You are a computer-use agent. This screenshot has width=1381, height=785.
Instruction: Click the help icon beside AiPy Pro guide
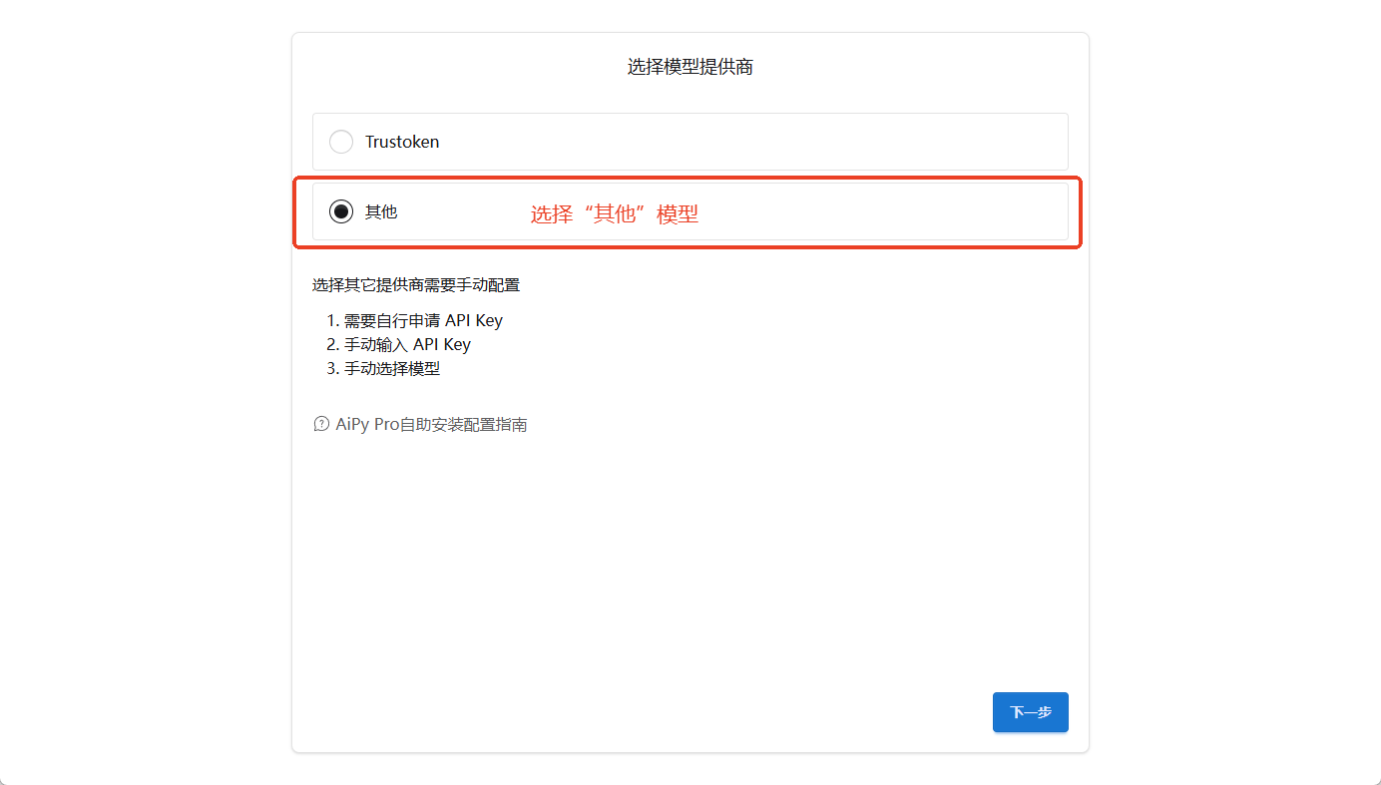321,424
